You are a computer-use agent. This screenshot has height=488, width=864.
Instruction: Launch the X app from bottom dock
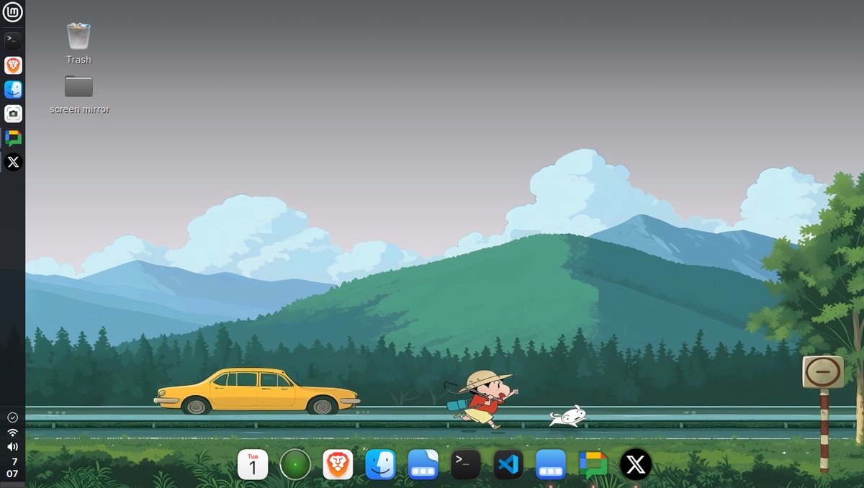pos(636,464)
